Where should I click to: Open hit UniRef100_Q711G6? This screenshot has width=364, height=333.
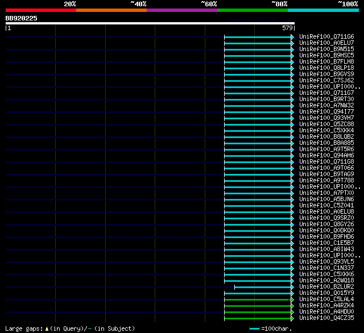[326, 36]
